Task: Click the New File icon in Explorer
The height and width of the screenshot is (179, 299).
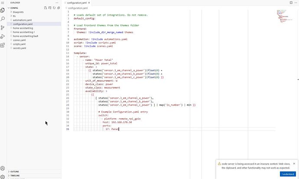Action: 45,8
